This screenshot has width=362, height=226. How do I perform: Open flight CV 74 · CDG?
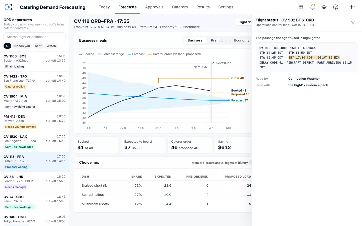click(34, 202)
